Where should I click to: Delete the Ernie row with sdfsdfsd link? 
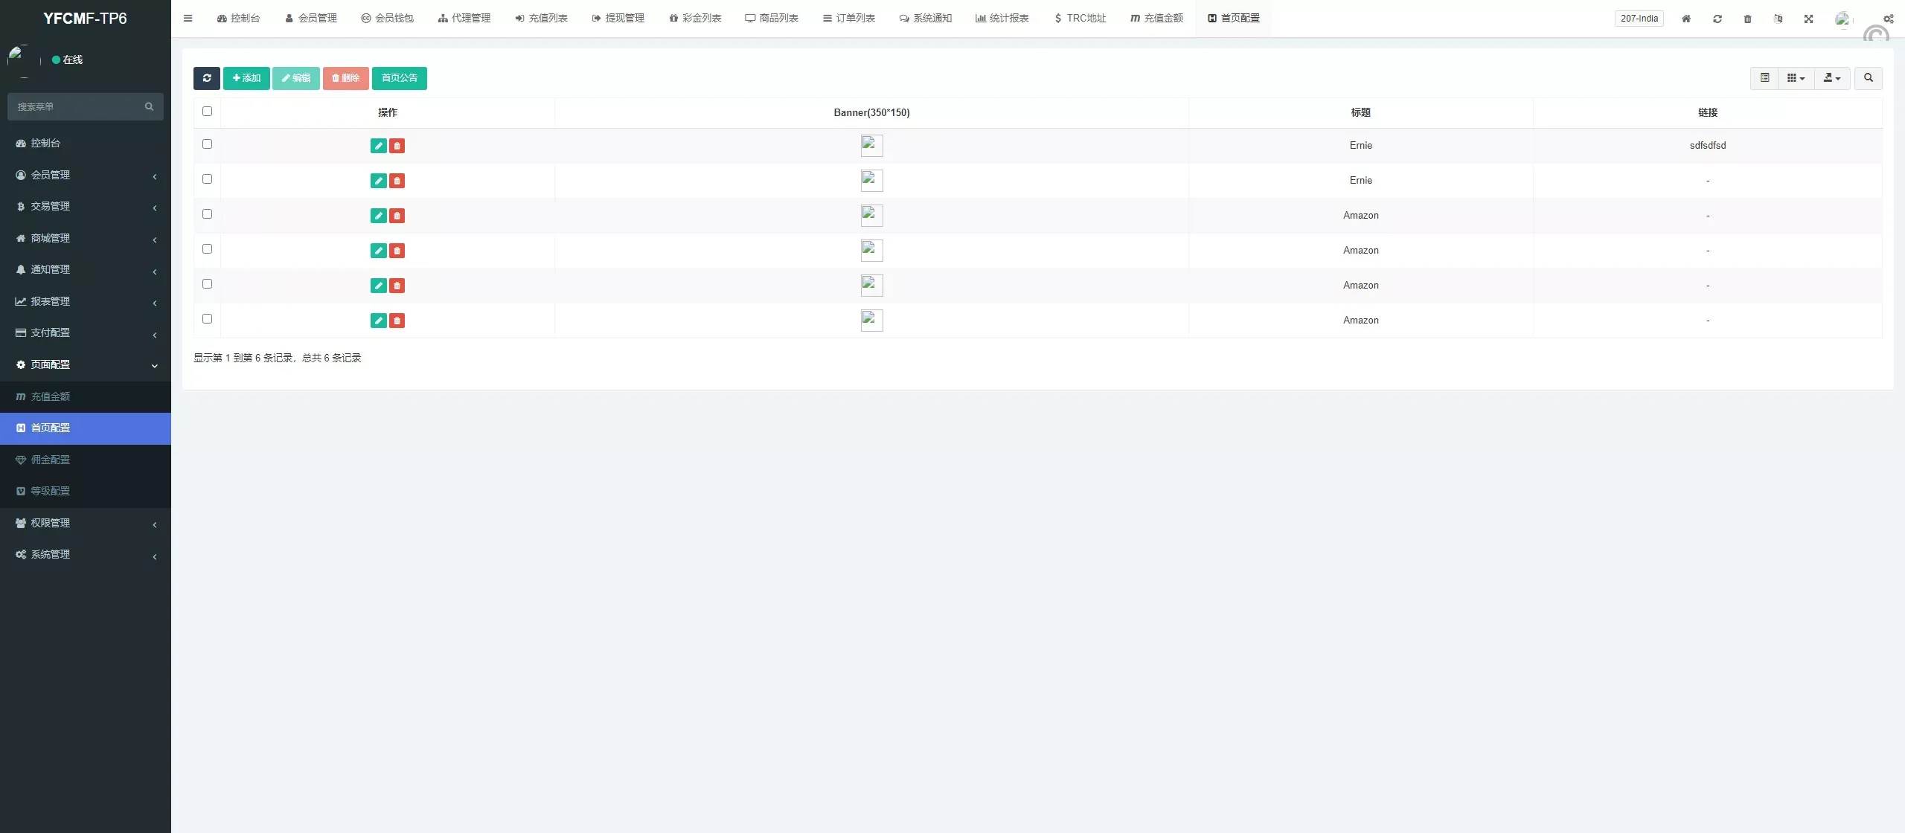[x=397, y=146]
